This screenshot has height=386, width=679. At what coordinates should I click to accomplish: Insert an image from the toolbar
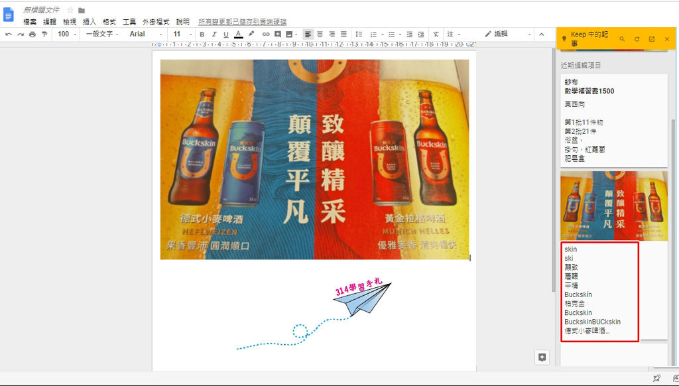(x=289, y=34)
